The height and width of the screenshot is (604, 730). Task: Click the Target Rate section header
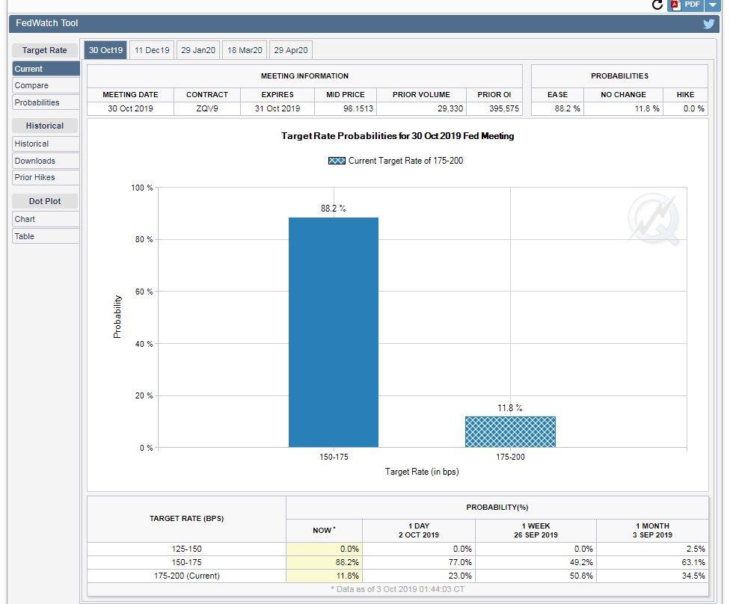click(45, 50)
